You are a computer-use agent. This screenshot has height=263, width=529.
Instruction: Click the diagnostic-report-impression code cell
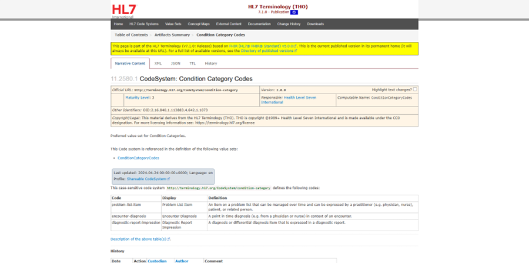click(x=136, y=225)
